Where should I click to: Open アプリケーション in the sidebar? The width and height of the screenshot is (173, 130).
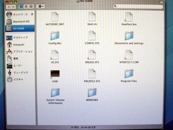(23, 51)
